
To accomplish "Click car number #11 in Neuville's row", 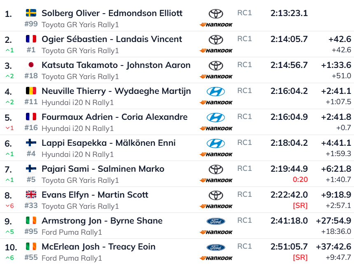I will point(31,102).
